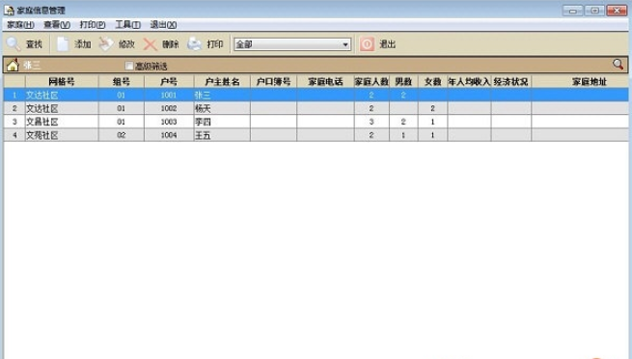
Task: Enable the 高级筛选 checkbox
Action: [129, 66]
